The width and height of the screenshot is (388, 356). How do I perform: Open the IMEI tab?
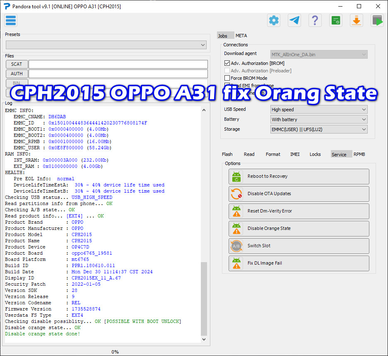pyautogui.click(x=295, y=154)
